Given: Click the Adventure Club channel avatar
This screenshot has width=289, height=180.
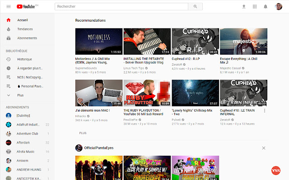Looking at the screenshot, I should [x=9, y=134].
